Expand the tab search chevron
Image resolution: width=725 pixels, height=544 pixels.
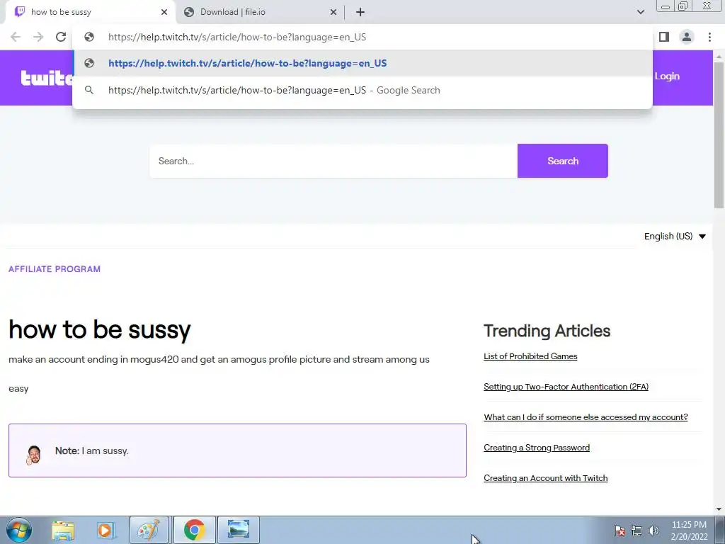[640, 12]
